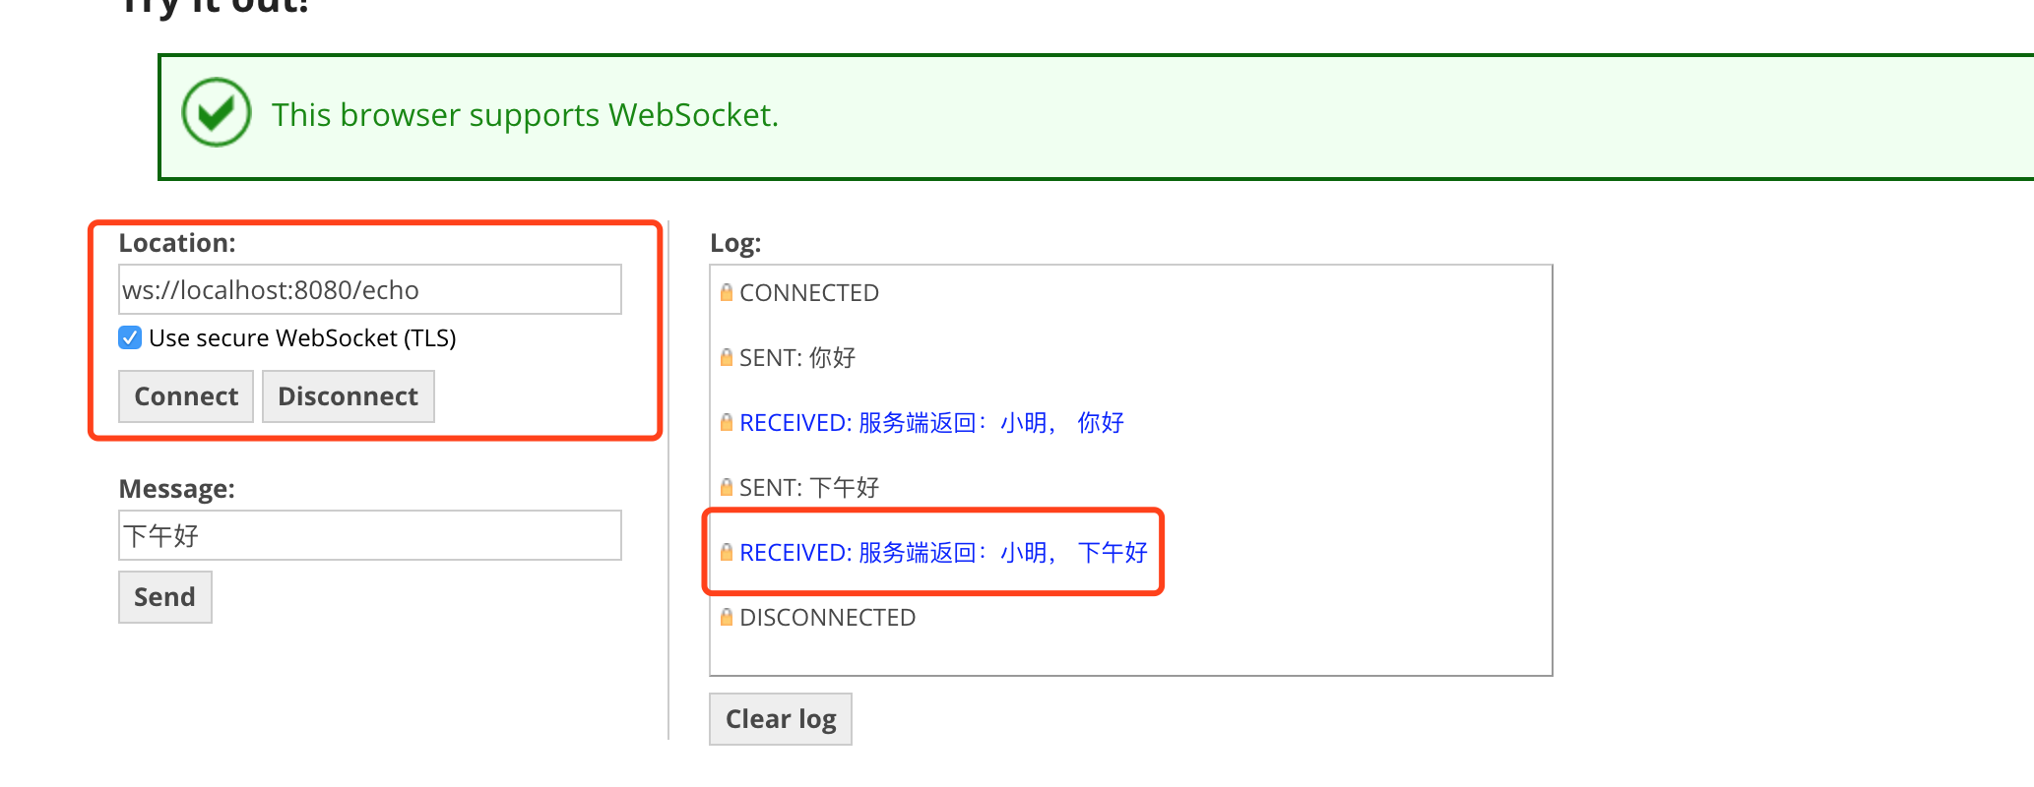Click the 'This browser supports WebSocket' text
2034x787 pixels.
[525, 115]
